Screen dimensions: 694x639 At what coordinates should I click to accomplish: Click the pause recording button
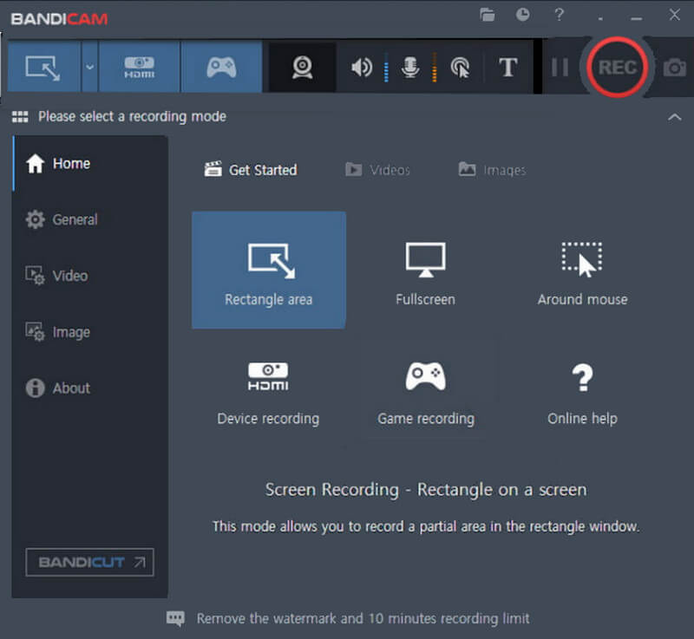coord(560,68)
